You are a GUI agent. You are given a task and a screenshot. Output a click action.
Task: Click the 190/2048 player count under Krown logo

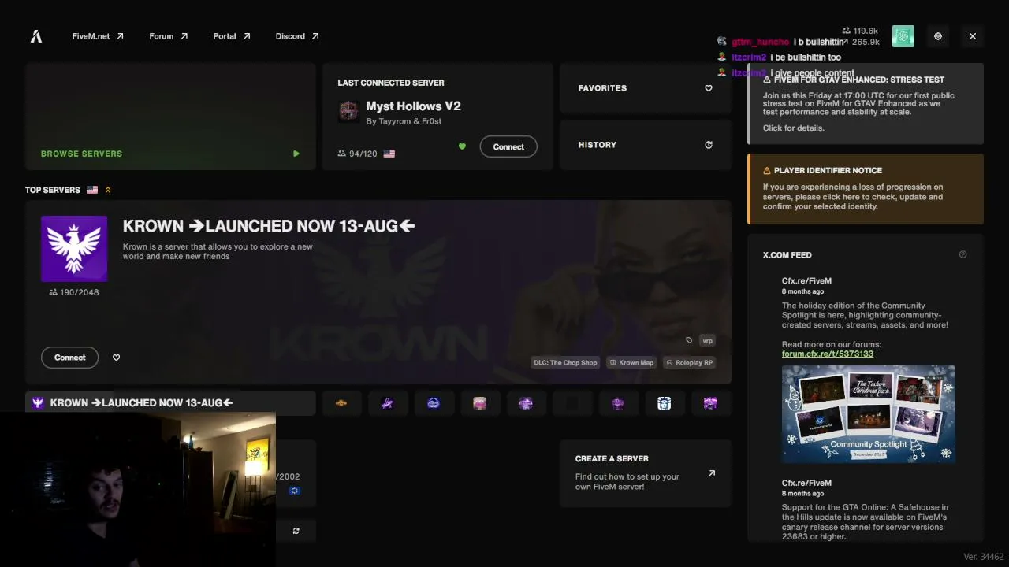[x=74, y=292]
